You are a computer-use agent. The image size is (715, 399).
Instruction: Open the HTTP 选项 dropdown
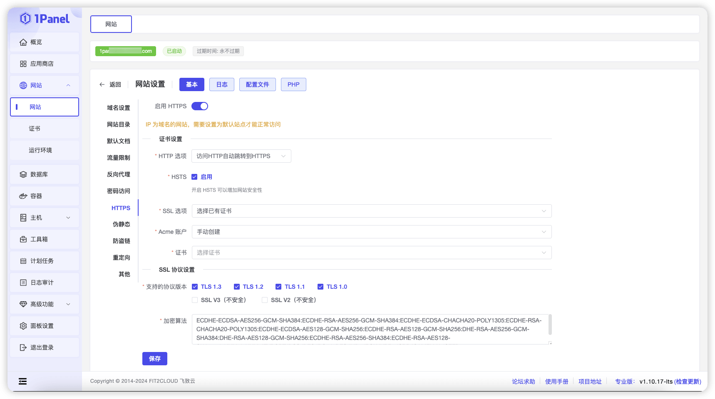241,156
